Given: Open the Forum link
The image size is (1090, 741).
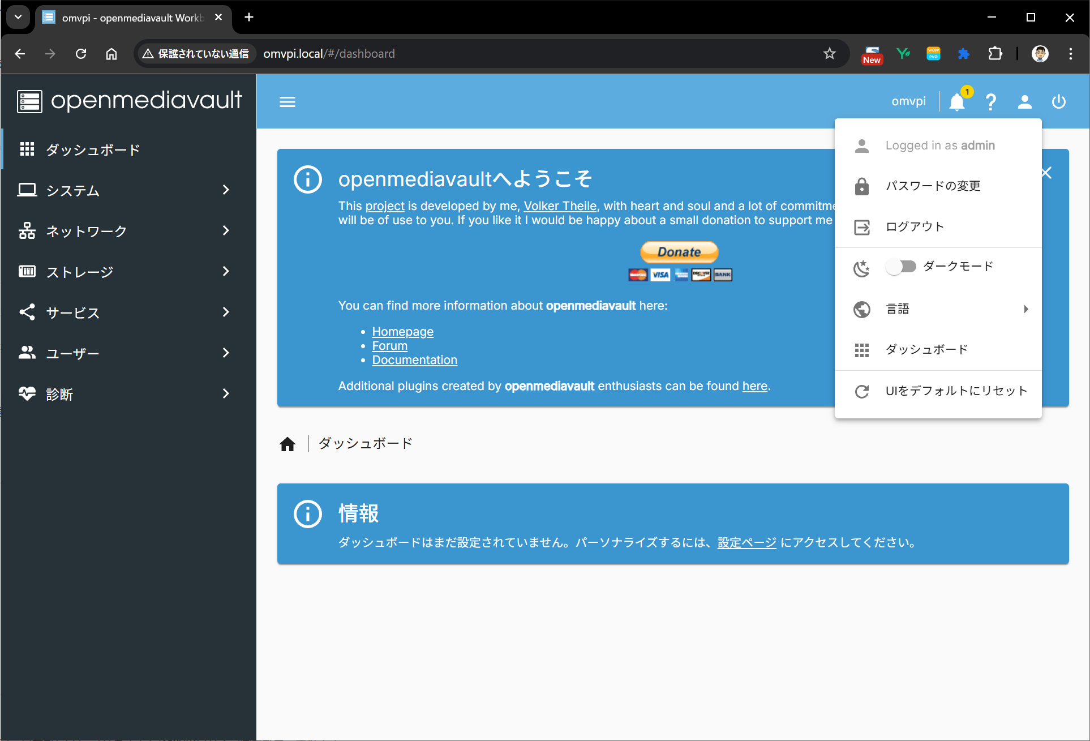Looking at the screenshot, I should coord(390,346).
